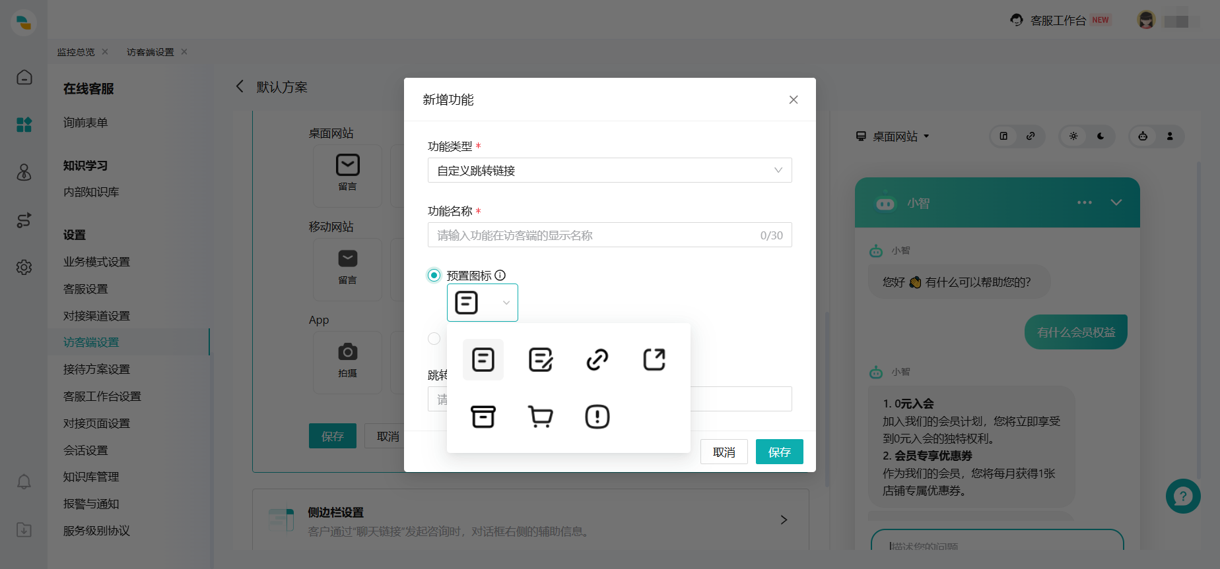Open 内部知识库 in side menu
The height and width of the screenshot is (569, 1220).
(91, 192)
